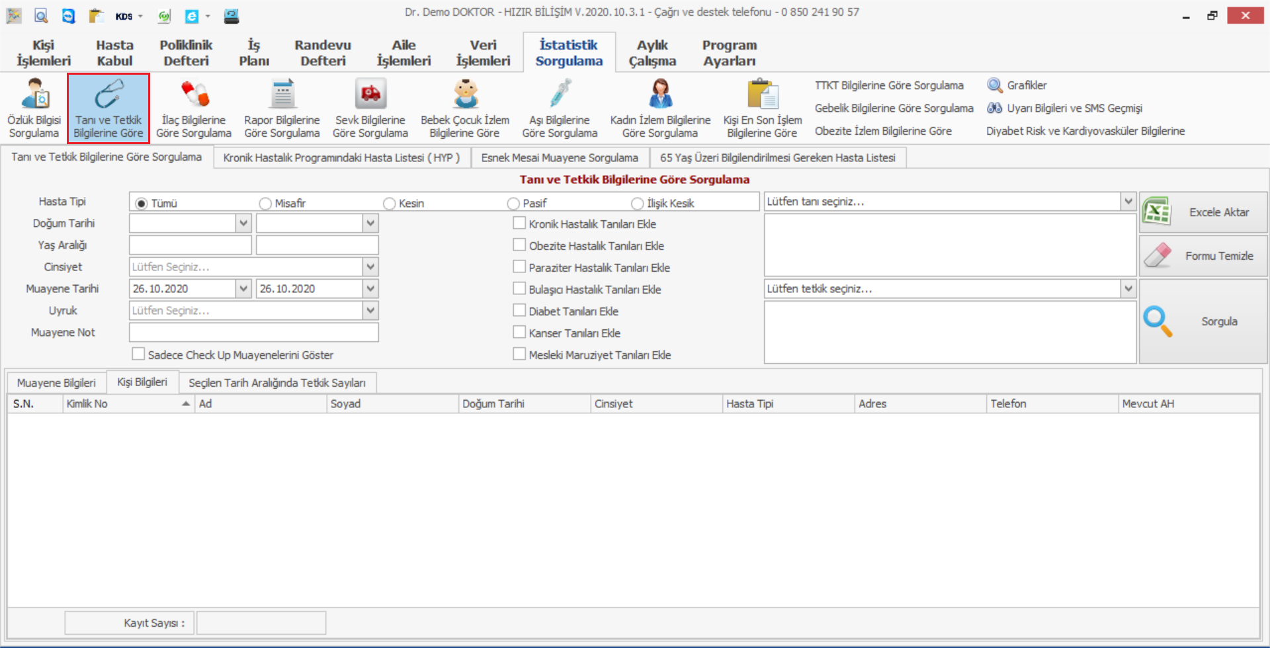1270x648 pixels.
Task: Click the Muayene Not input field
Action: 254,332
